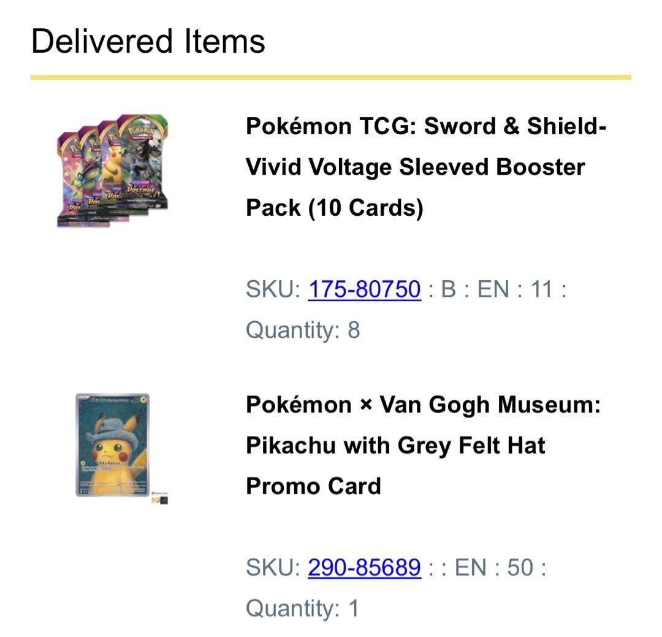Viewport: 662px width, 637px height.
Task: Click the "Quantity: 8" text
Action: [303, 330]
